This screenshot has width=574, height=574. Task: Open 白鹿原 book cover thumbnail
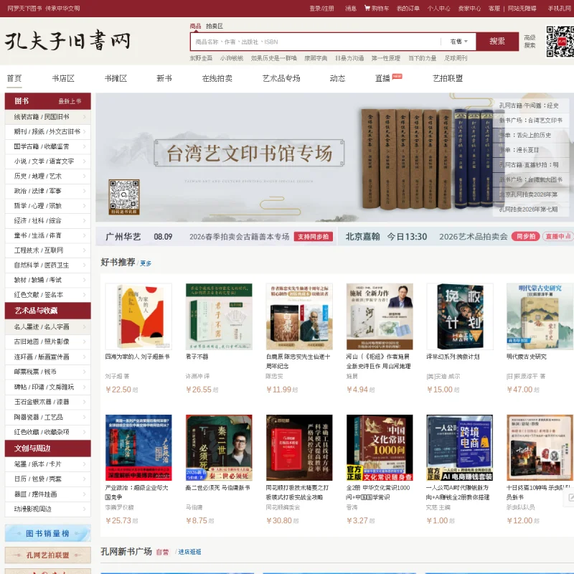pyautogui.click(x=299, y=316)
